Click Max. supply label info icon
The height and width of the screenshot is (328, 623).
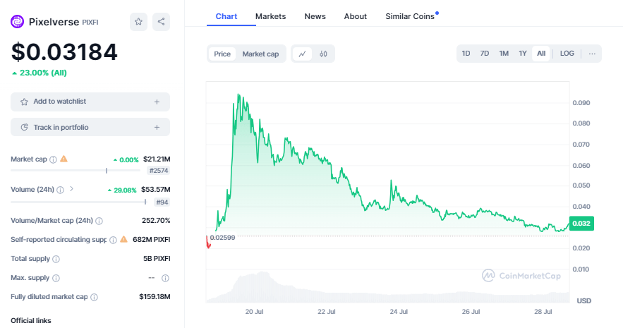56,279
